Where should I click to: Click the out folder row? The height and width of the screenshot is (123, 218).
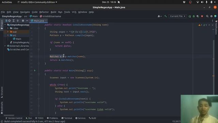coord(16,32)
